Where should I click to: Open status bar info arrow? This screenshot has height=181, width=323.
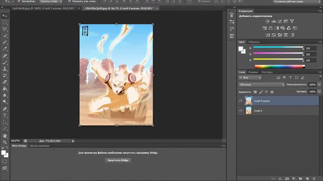[x=73, y=141]
